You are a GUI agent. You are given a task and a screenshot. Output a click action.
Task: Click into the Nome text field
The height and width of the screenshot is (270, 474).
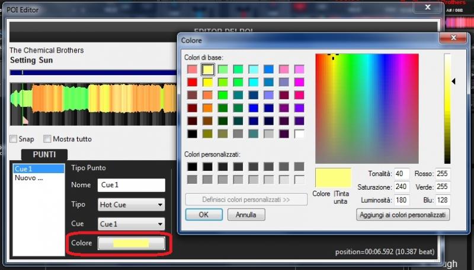pos(132,185)
